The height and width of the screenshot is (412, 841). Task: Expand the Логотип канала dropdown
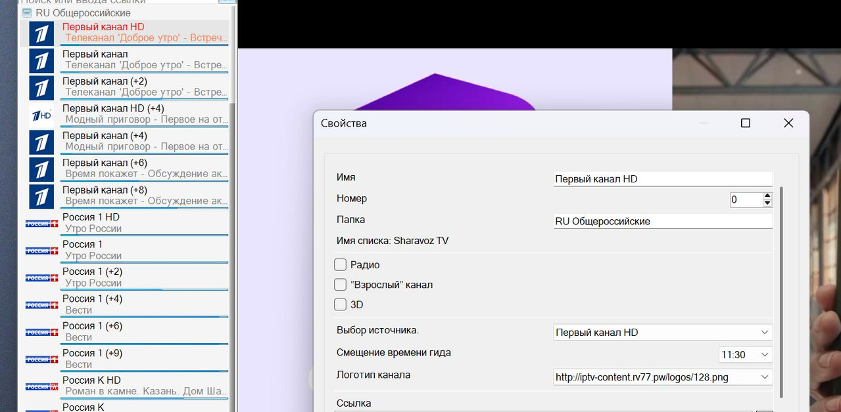click(663, 377)
